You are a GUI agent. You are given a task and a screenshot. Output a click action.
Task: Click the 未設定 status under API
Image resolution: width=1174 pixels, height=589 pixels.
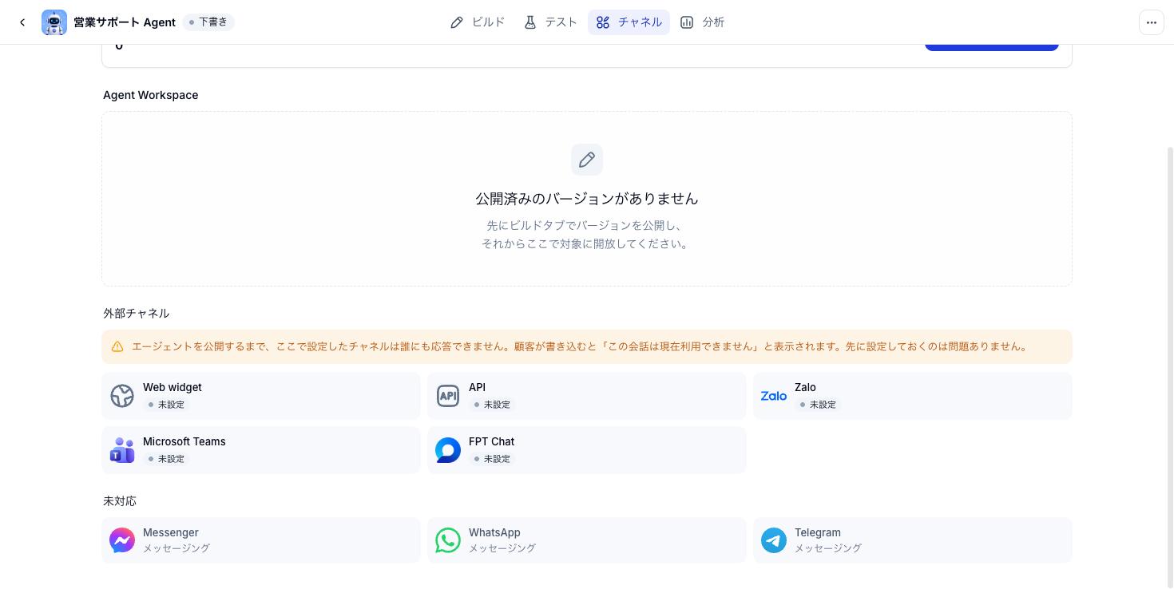pos(492,405)
